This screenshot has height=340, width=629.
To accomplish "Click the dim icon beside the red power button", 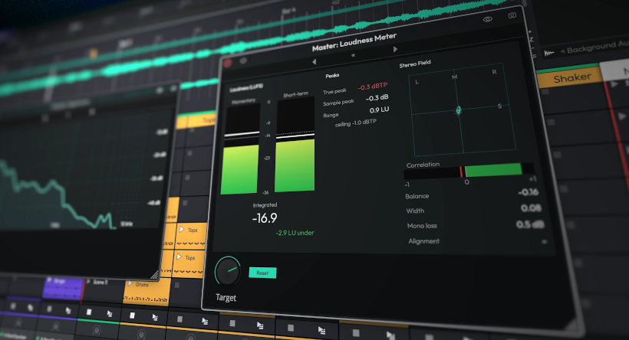I will tap(243, 60).
